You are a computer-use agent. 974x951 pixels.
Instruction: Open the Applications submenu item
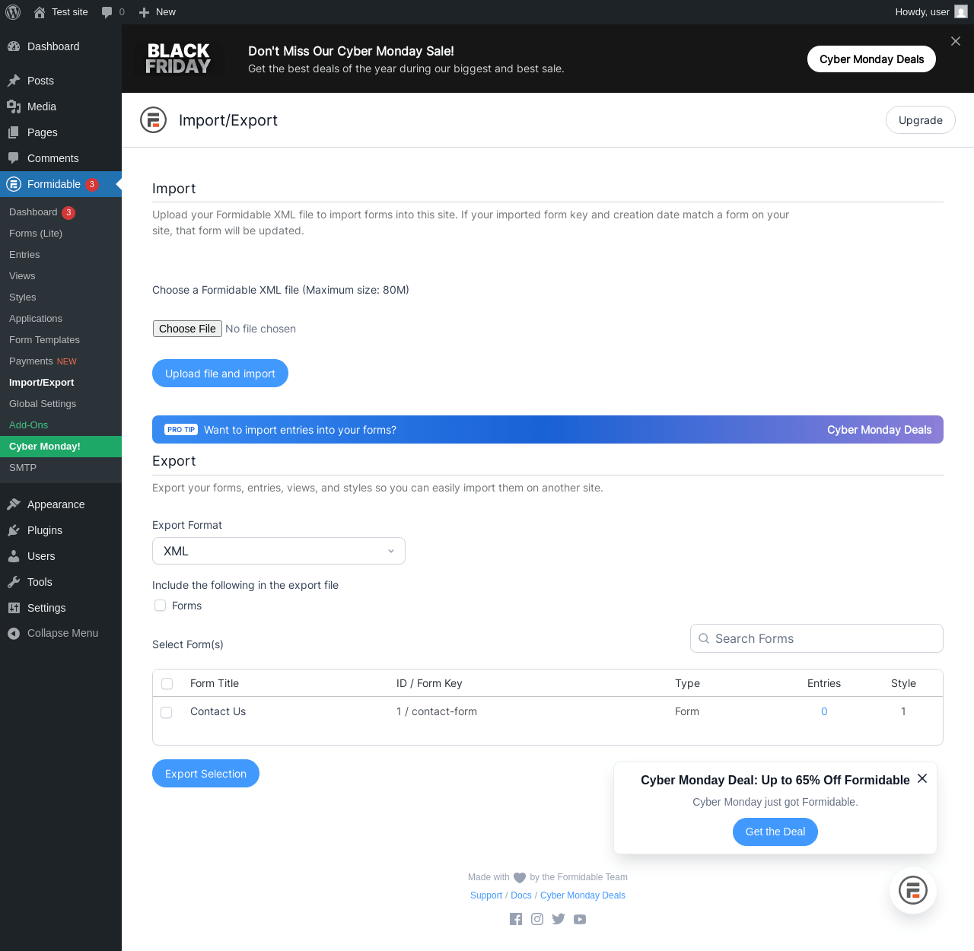pos(61,319)
